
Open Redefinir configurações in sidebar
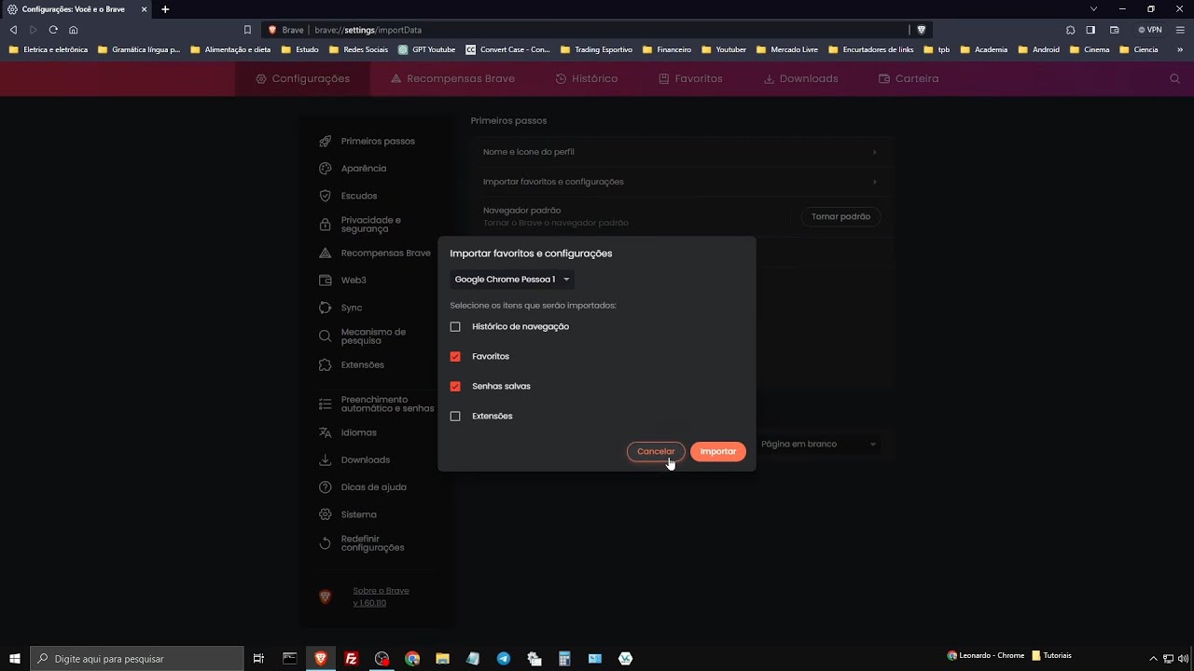(362, 543)
